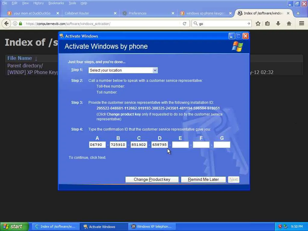The width and height of the screenshot is (308, 231).
Task: Switch to 'Index of /software' taskbar item
Action: (x=56, y=226)
